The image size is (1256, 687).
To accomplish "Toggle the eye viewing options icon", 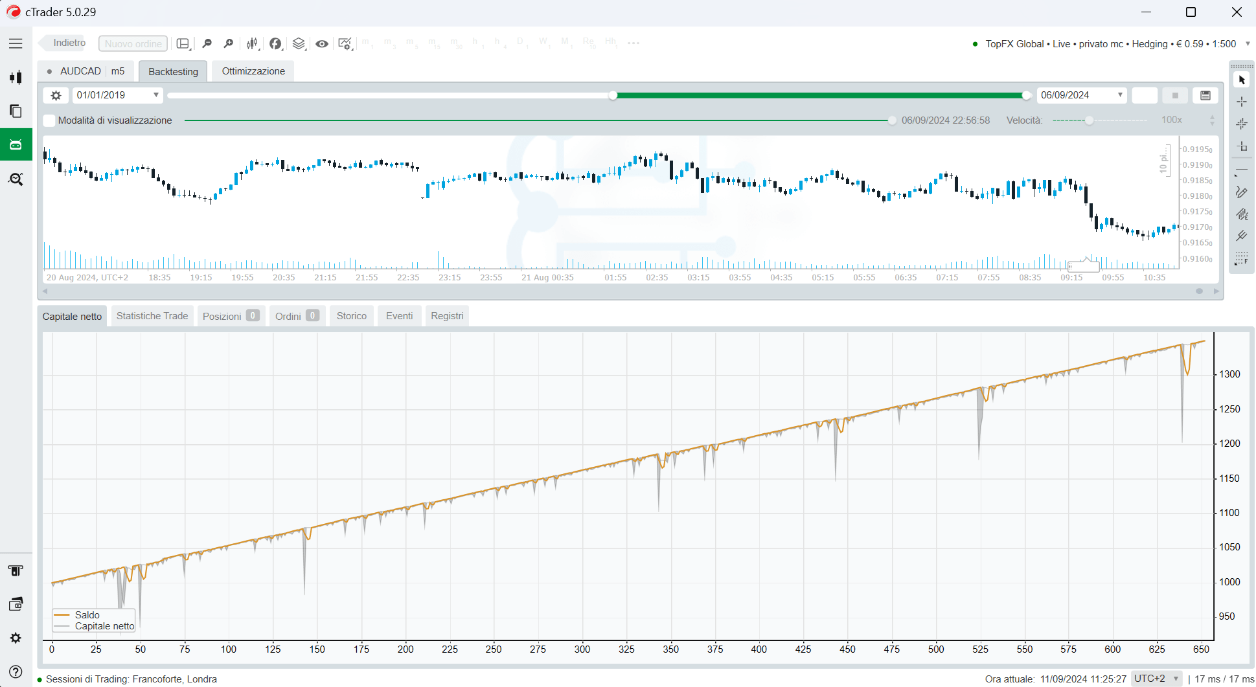I will click(x=322, y=43).
